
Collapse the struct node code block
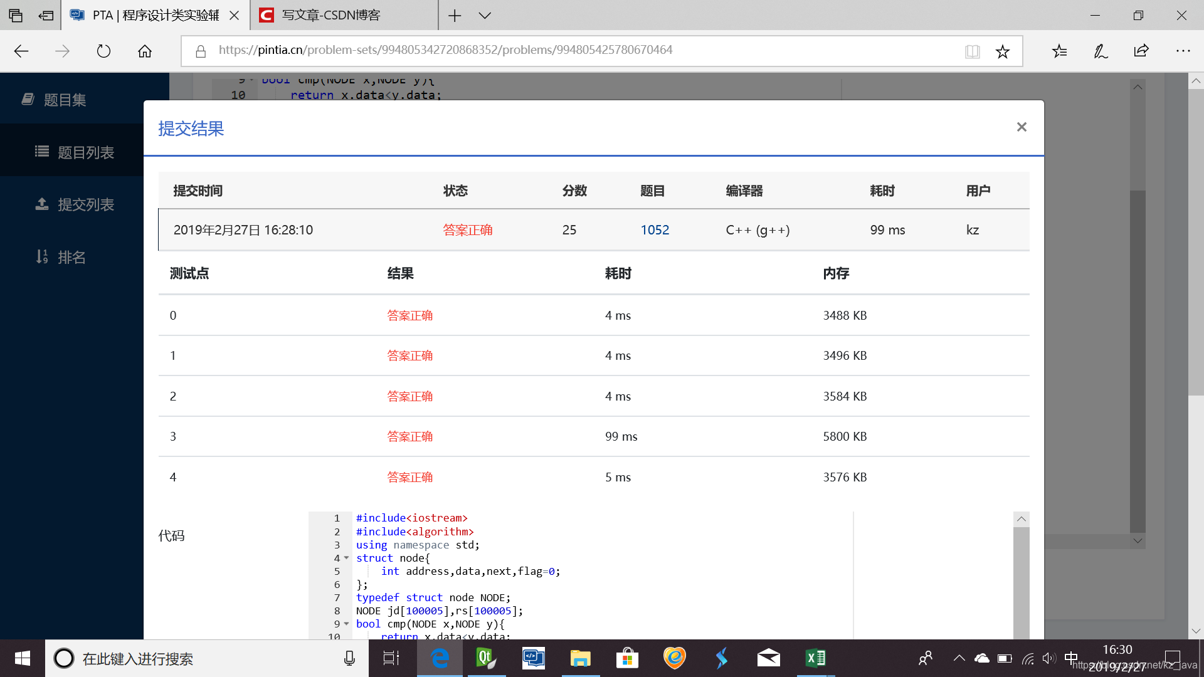click(346, 558)
